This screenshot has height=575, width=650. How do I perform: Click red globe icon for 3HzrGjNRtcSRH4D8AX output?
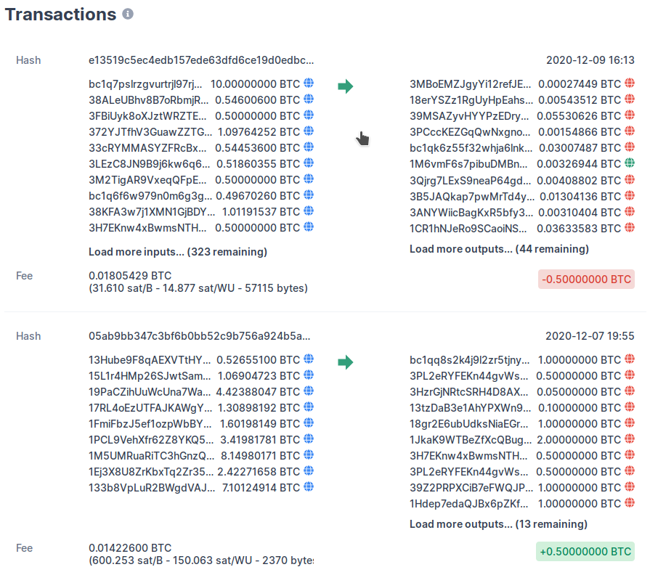pyautogui.click(x=630, y=391)
